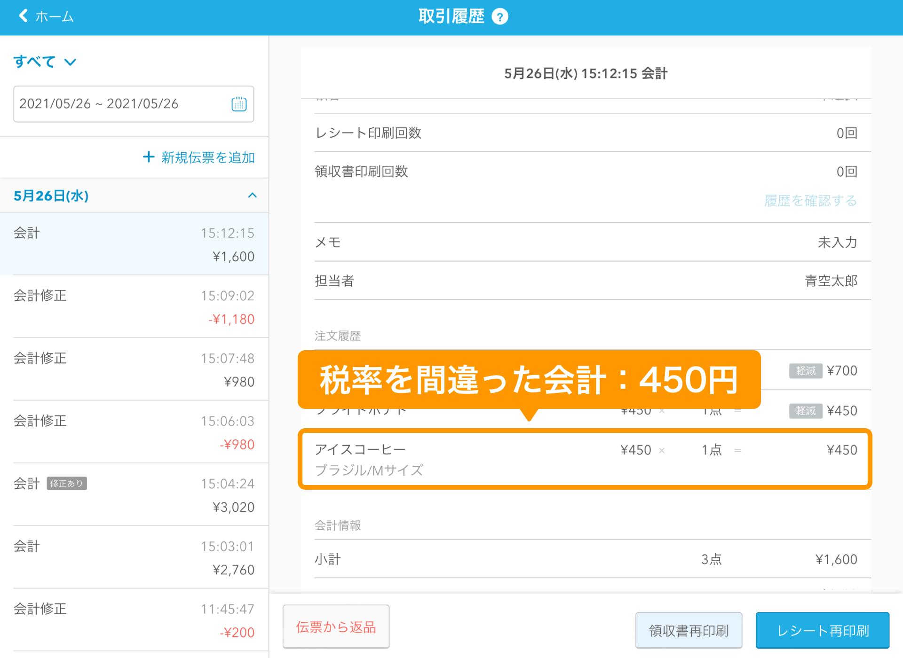Select the multiplication symbol beside アイスコーヒー price
The width and height of the screenshot is (903, 658).
[x=661, y=450]
